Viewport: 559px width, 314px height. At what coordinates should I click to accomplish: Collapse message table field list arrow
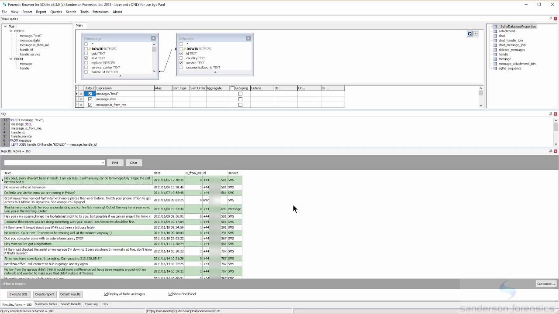[120, 76]
